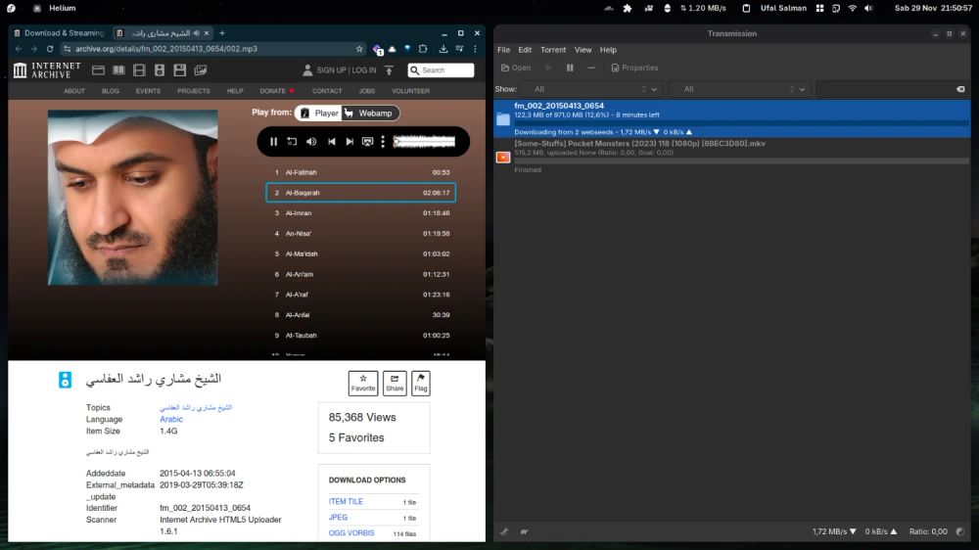Open the browser downloads icon
Screen dimensions: 979x550
[443, 49]
